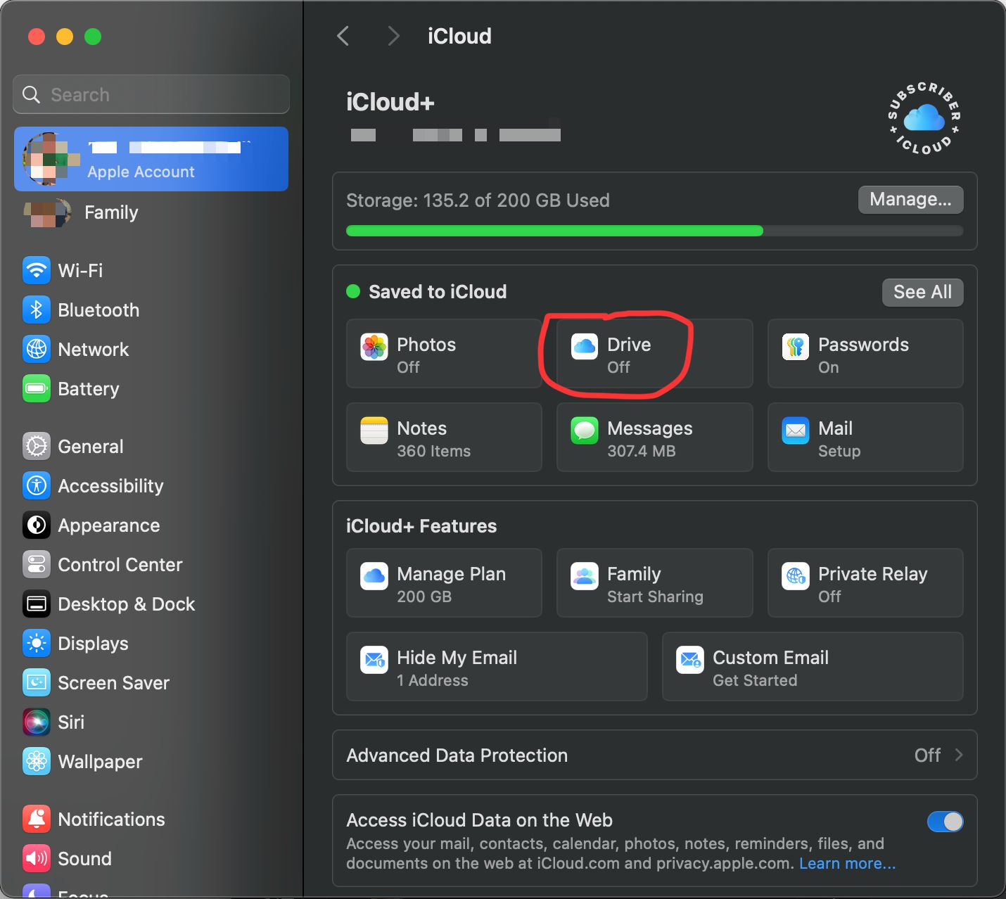Click the storage usage progress bar
1006x899 pixels.
click(654, 231)
